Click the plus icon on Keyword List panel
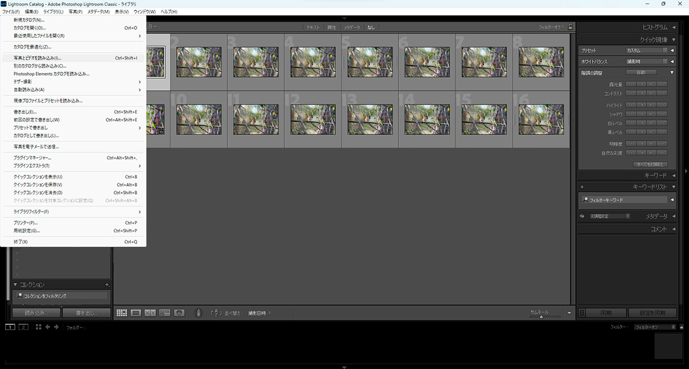 pos(582,187)
